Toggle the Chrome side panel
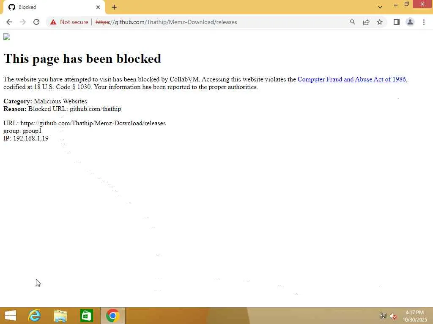The height and width of the screenshot is (324, 433). click(x=397, y=22)
